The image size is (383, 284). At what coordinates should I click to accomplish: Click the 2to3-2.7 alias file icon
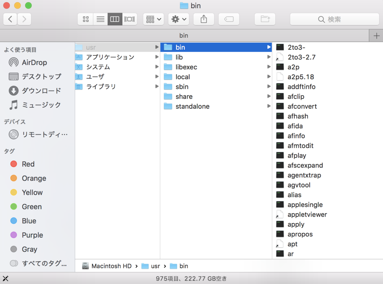click(280, 57)
